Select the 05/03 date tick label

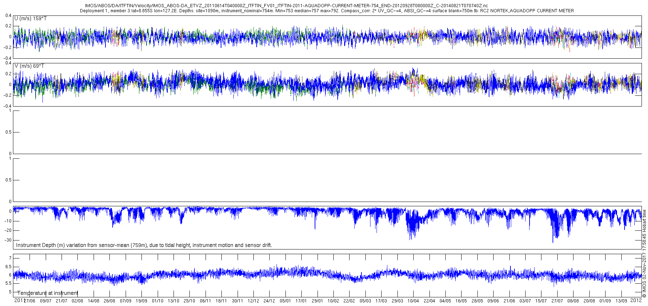coord(365,301)
